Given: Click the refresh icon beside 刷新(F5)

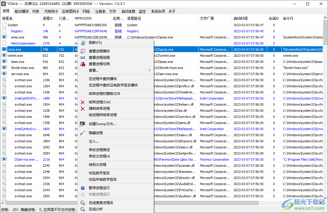Looking at the screenshot, I should (83, 43).
